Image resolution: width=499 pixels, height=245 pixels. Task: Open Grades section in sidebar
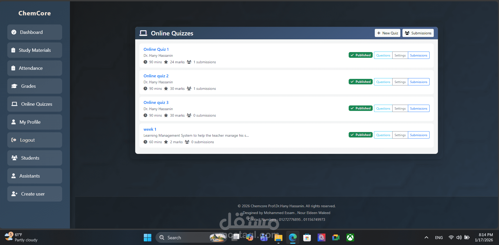click(35, 86)
